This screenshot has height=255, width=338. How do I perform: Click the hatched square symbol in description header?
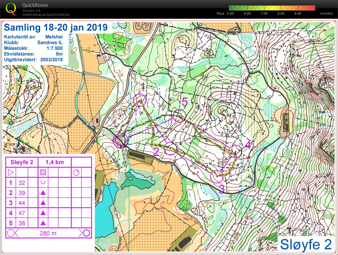(x=43, y=172)
